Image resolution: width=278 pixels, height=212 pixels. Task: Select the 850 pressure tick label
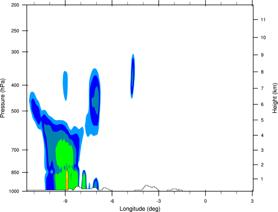[x=15, y=173]
